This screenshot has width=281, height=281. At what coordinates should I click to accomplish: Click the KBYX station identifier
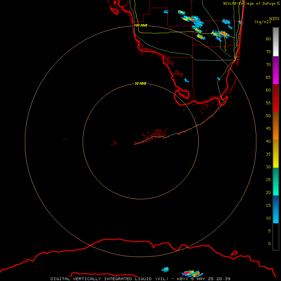pyautogui.click(x=183, y=279)
